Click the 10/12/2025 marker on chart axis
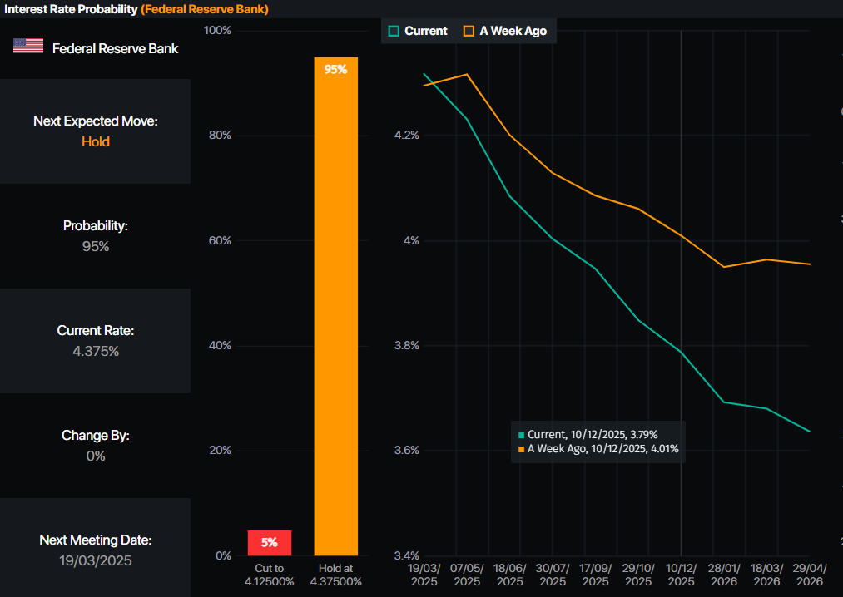843x597 pixels. (x=682, y=575)
